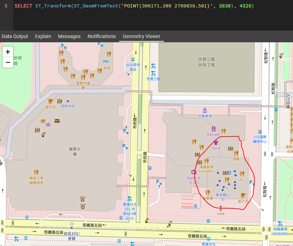
Task: Click the Devialet speaker shop icon
Action: (x=213, y=129)
